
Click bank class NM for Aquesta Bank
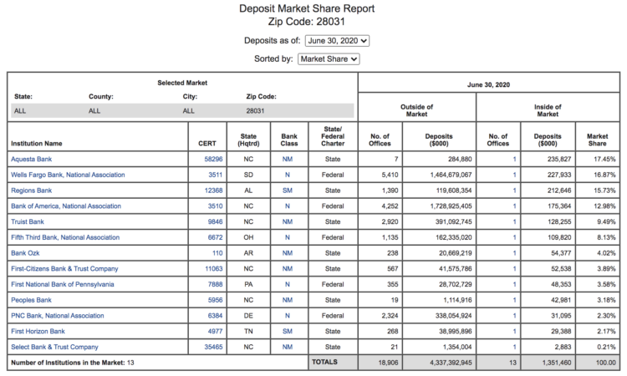coord(288,159)
